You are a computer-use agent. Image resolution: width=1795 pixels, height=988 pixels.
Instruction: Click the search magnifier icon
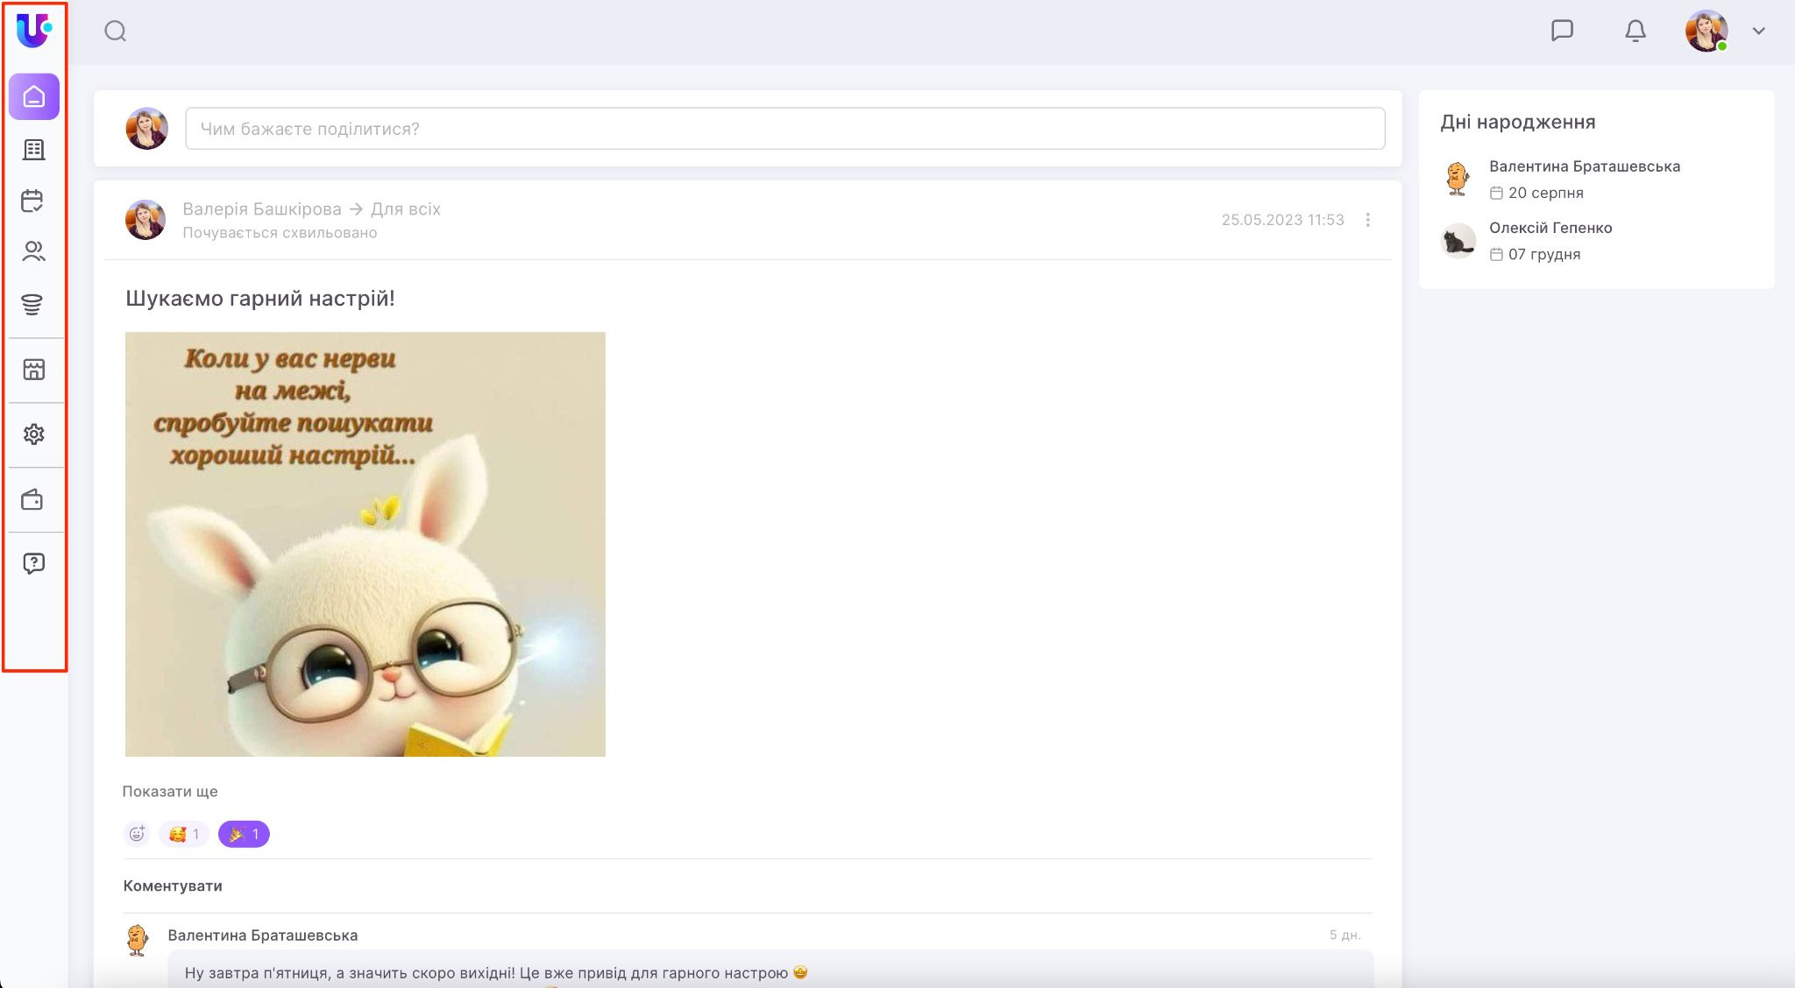(115, 32)
